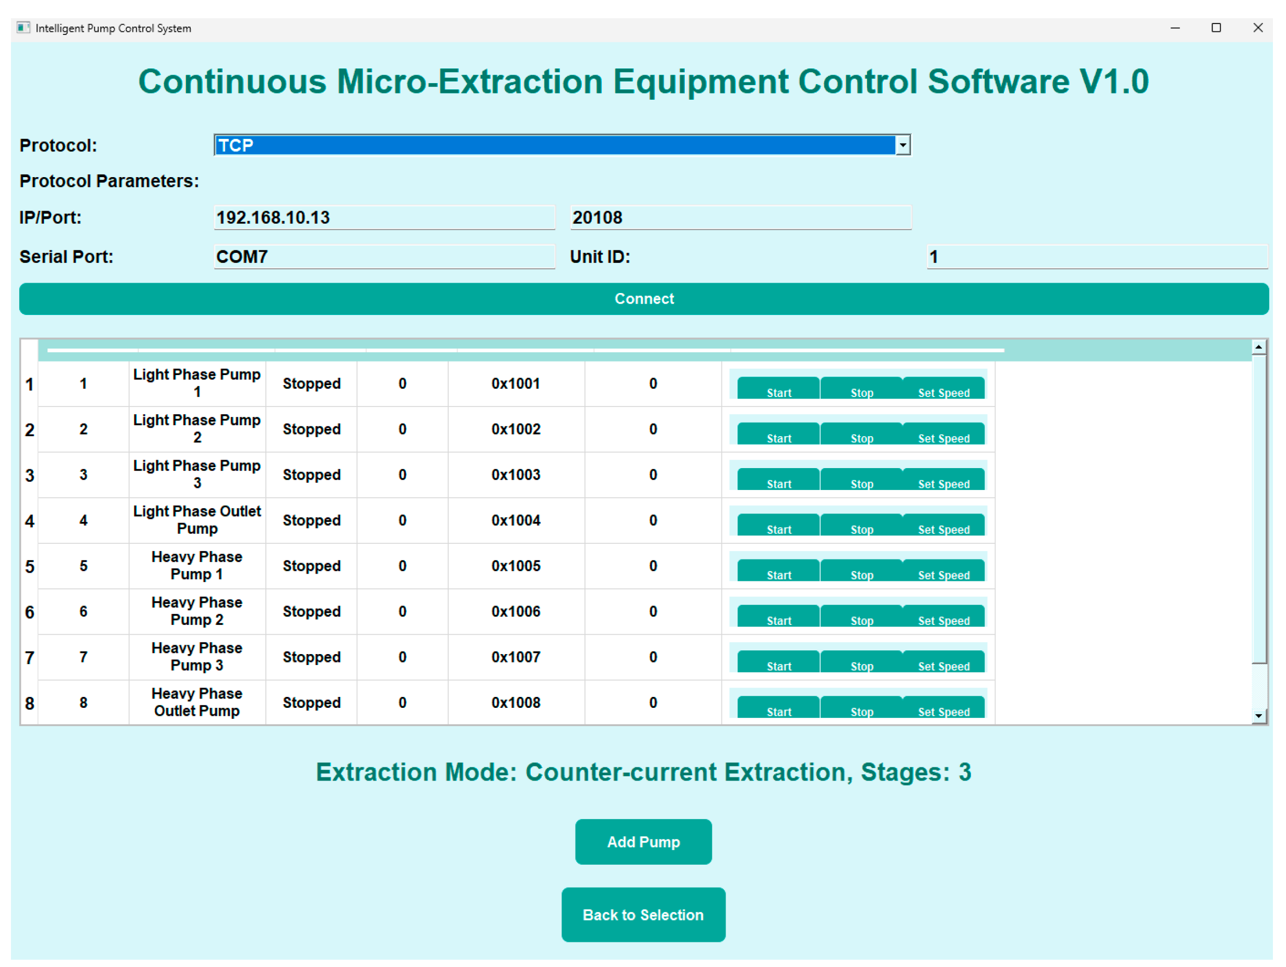Stop Heavy Phase Pump 1
The height and width of the screenshot is (967, 1286).
pyautogui.click(x=861, y=571)
